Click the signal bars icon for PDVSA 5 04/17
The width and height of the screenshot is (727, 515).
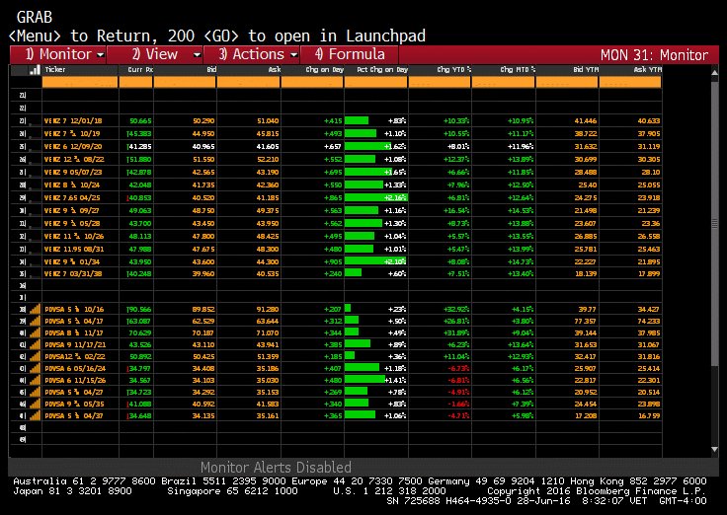[x=35, y=321]
